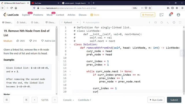Click the site security padlock icon
Viewport: 185px width, 104px height.
38,8
